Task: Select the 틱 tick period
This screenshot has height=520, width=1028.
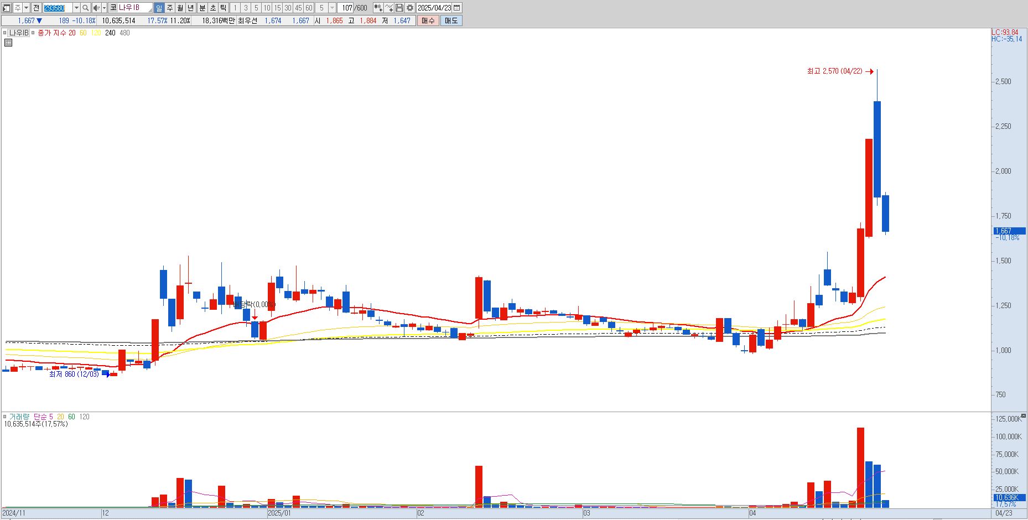Action: tap(223, 8)
